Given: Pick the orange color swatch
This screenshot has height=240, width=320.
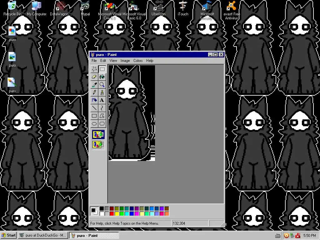Looking at the screenshot, I should 167,214.
